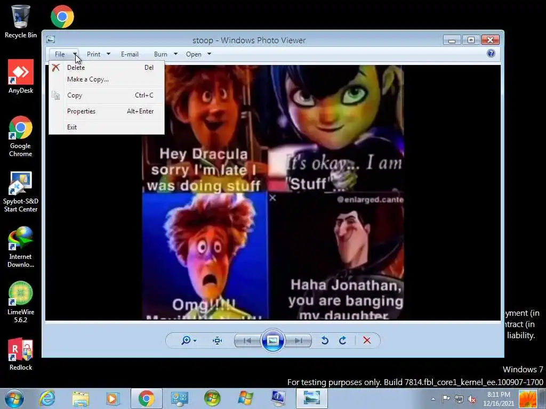Click the Photo Viewer taskbar button
This screenshot has width=546, height=409.
pos(311,398)
